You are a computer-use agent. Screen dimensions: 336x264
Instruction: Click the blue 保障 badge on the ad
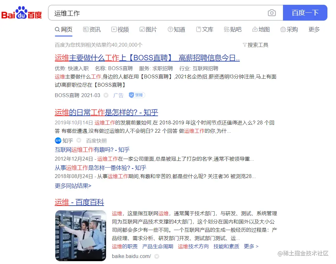point(137,95)
